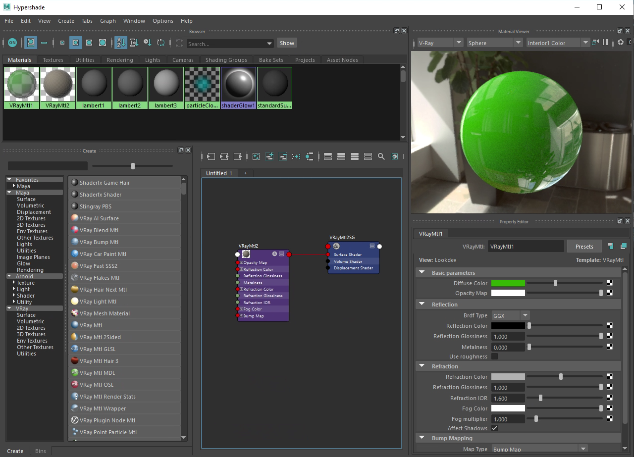Viewport: 634px width, 457px height.
Task: Click the rearrange graph icon
Action: click(x=296, y=156)
